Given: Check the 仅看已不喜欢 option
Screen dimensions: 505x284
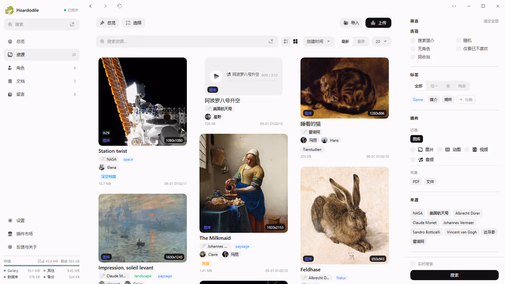Looking at the screenshot, I should point(458,49).
